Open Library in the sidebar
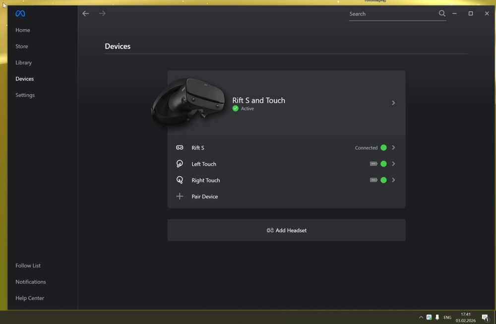The height and width of the screenshot is (324, 496). coord(23,63)
